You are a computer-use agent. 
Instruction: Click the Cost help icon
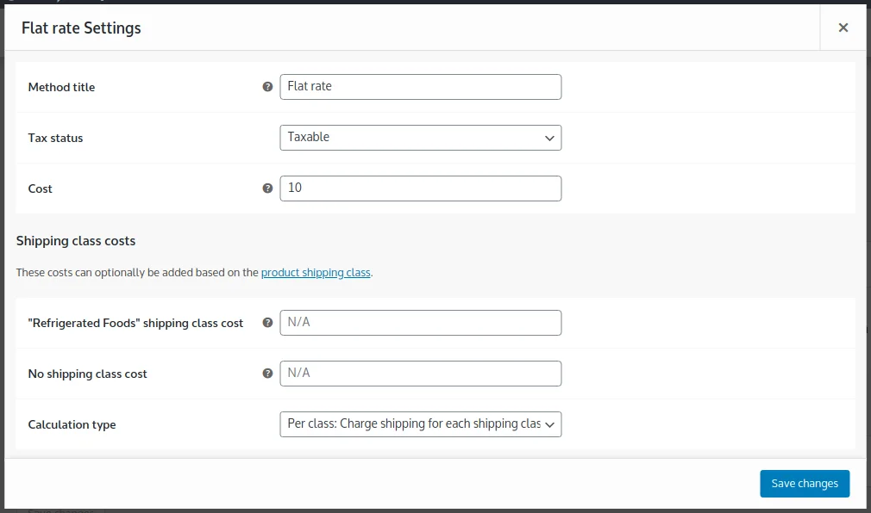coord(267,189)
